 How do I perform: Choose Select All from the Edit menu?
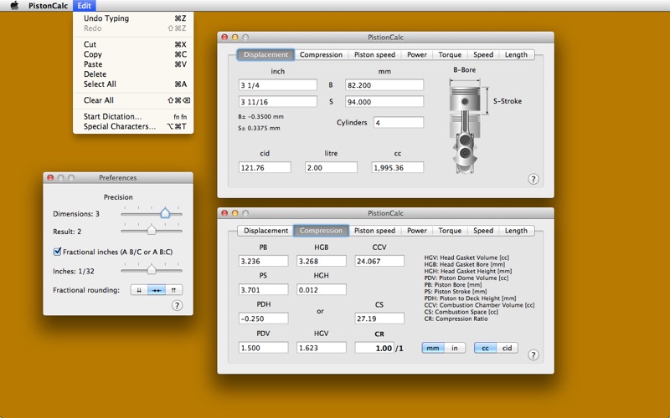click(133, 84)
